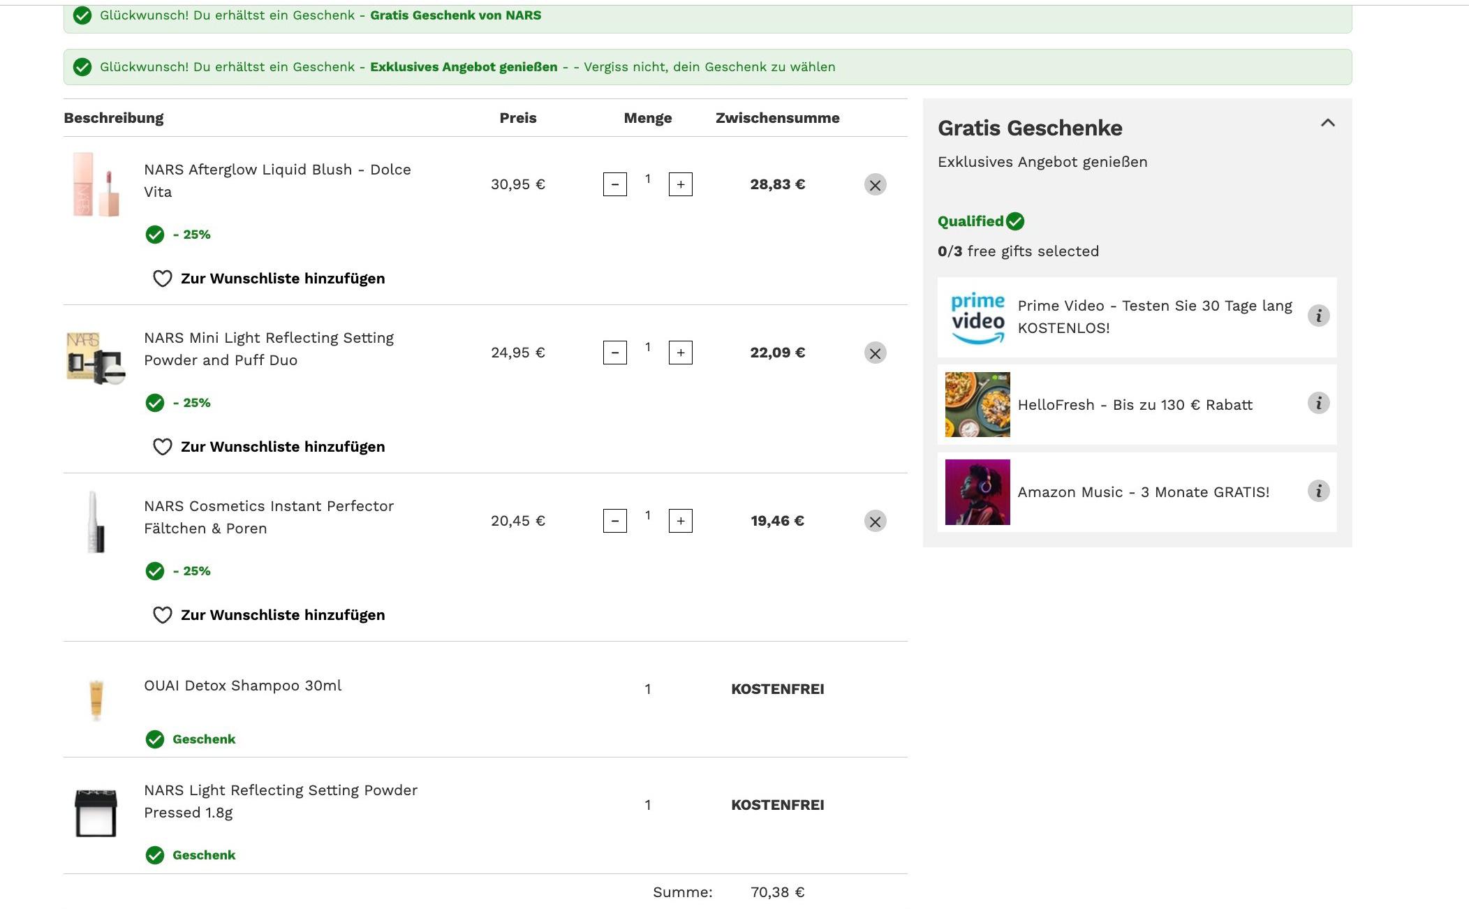Collapse the Gratis Geschenke panel
Viewport: 1469px width, 909px height.
pyautogui.click(x=1327, y=123)
